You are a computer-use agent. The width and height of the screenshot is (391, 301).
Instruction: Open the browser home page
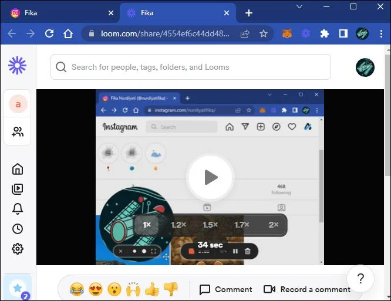[x=68, y=33]
